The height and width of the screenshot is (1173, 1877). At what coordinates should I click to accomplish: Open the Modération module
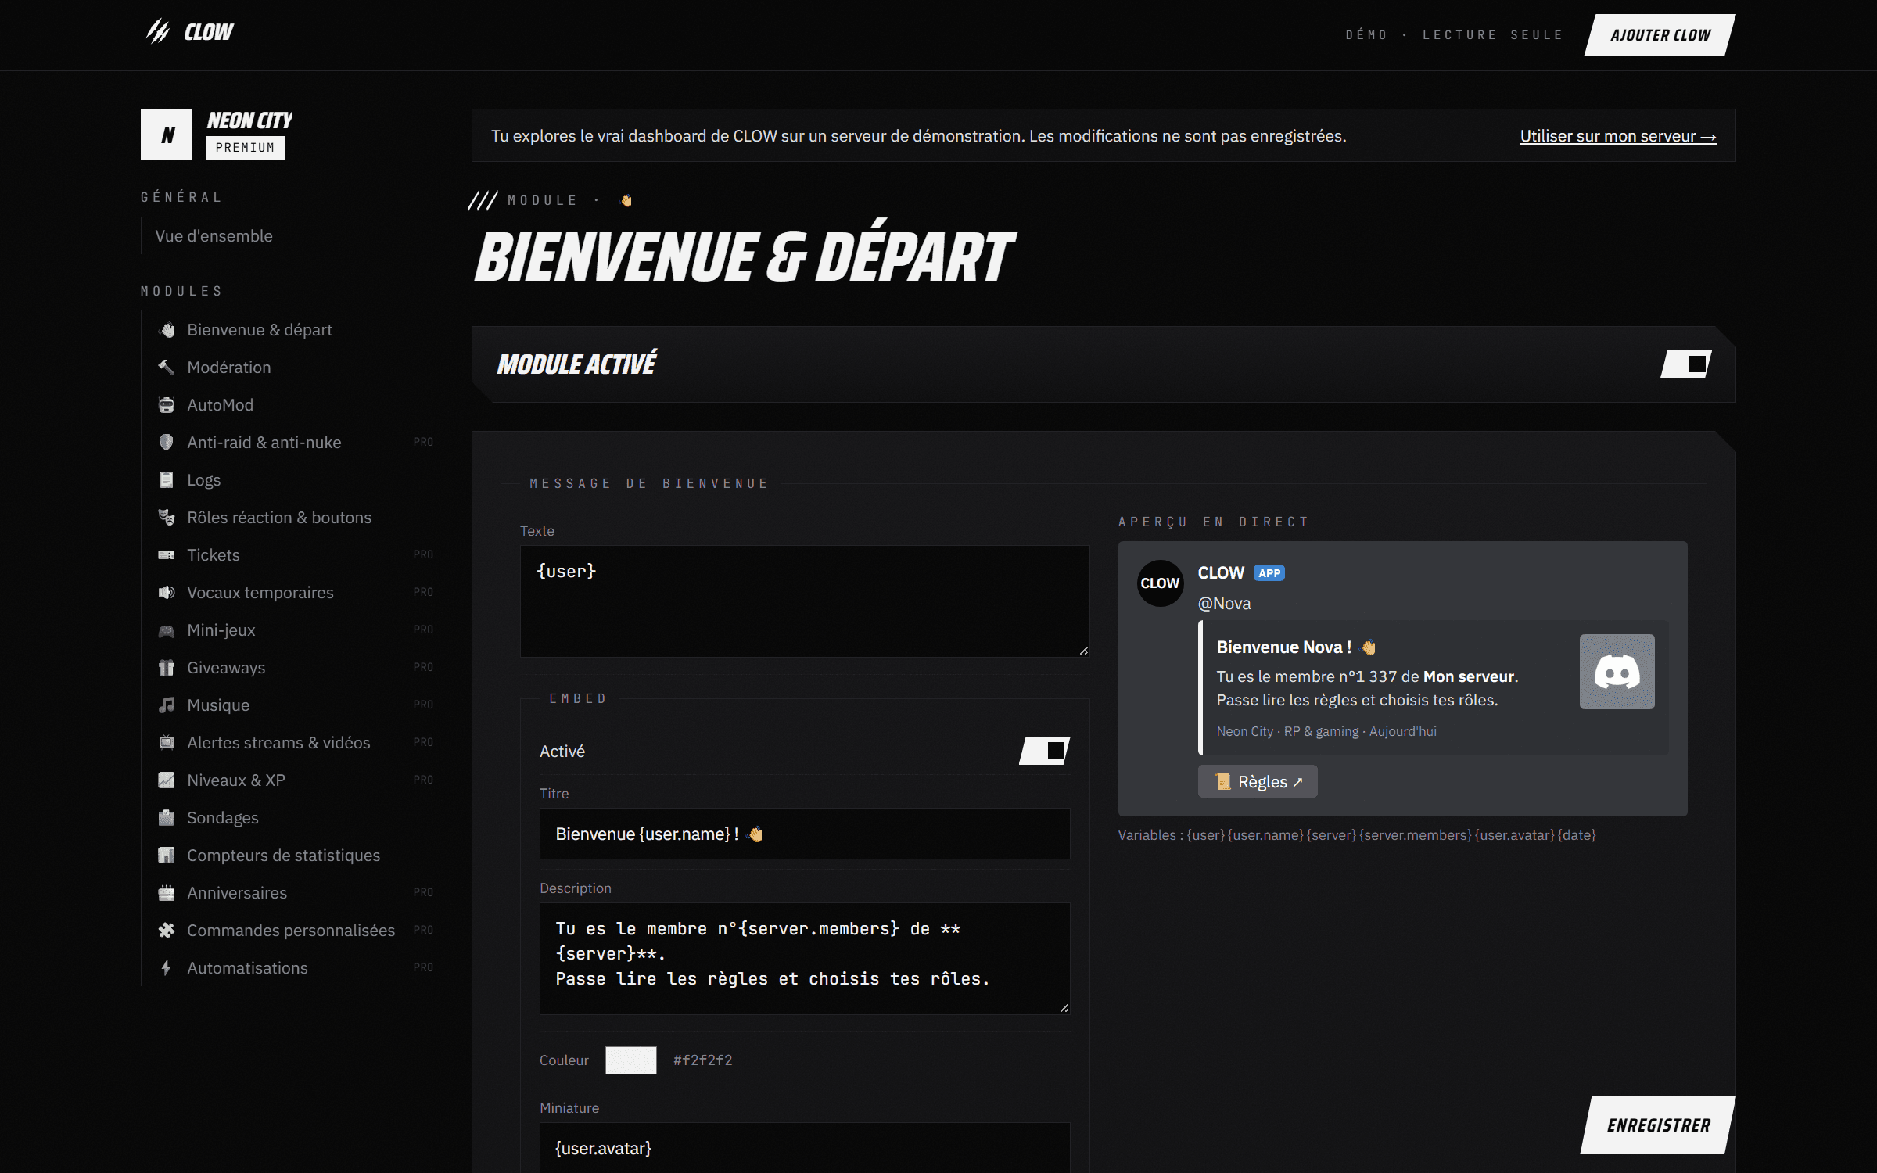228,368
